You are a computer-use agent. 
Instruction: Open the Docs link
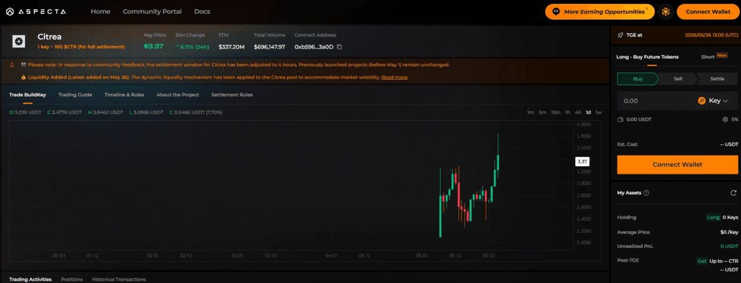click(x=202, y=12)
